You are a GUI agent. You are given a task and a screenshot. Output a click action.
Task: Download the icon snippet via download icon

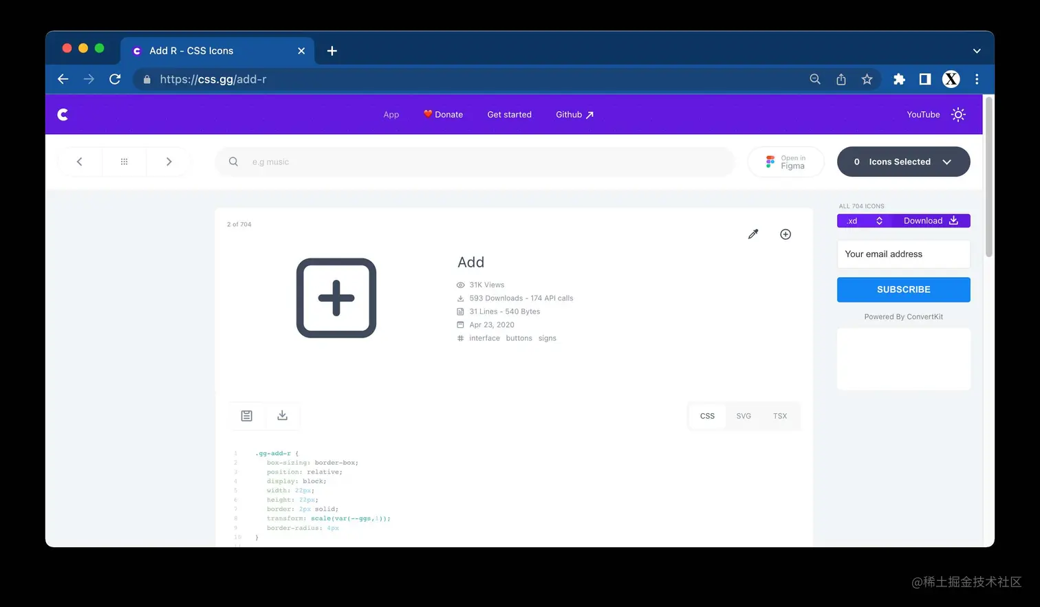coord(282,415)
